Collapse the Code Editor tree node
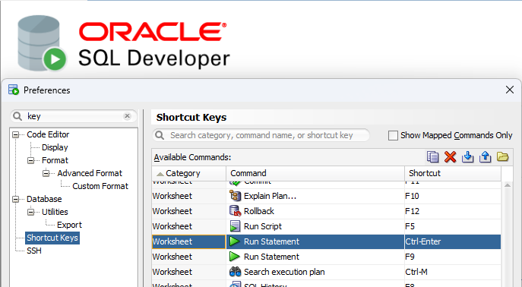Viewport: 522px width, 287px height. tap(15, 134)
